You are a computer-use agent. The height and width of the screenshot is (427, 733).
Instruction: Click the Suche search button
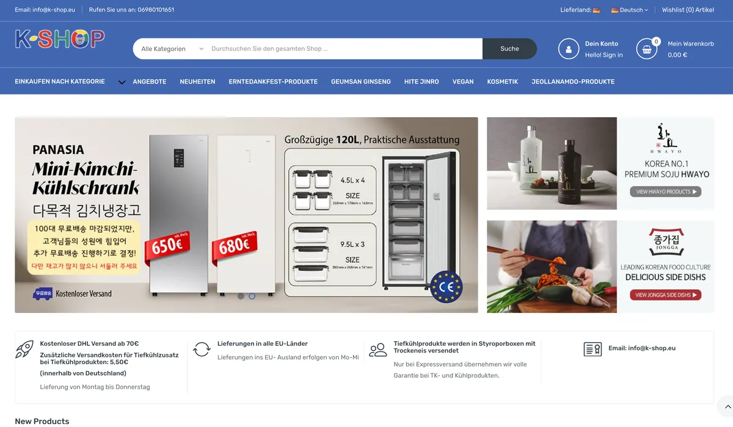509,49
